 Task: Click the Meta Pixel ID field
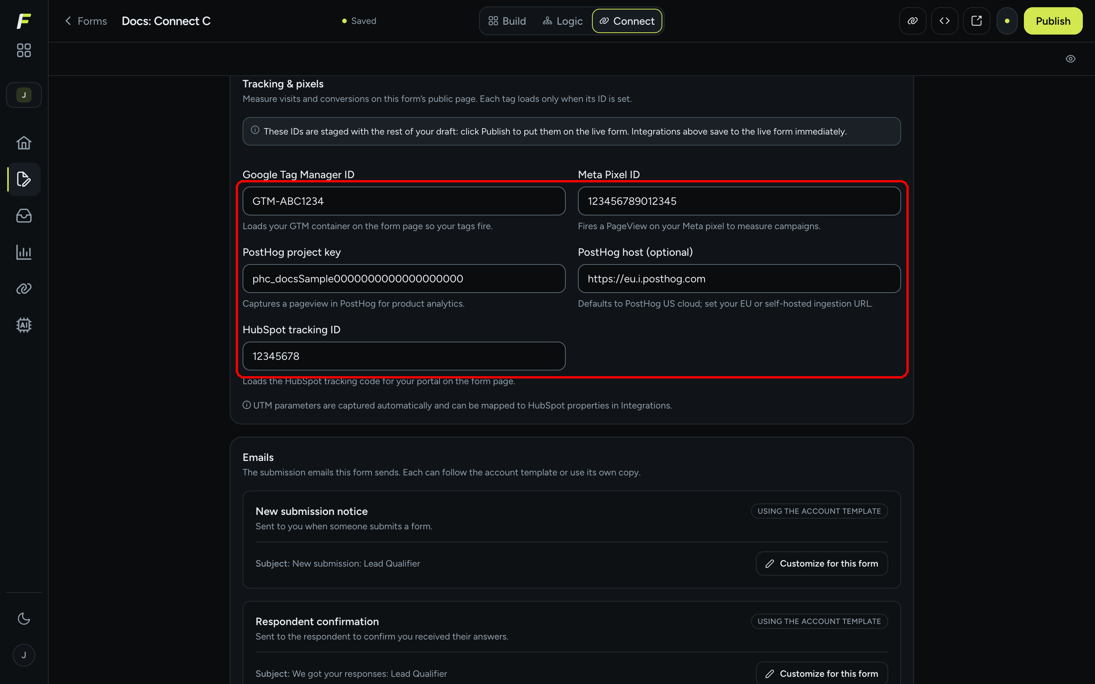coord(739,201)
